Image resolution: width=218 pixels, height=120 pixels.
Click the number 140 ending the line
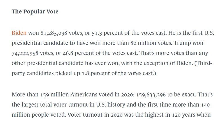tap(206, 105)
